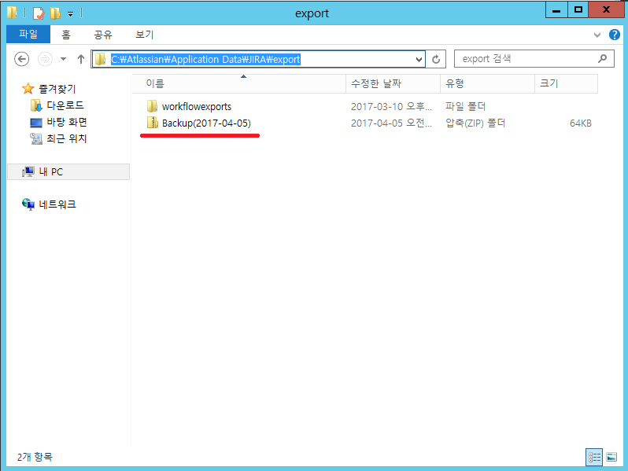Click the Forward arrow button
Screen dimensions: 628x471
click(45, 59)
